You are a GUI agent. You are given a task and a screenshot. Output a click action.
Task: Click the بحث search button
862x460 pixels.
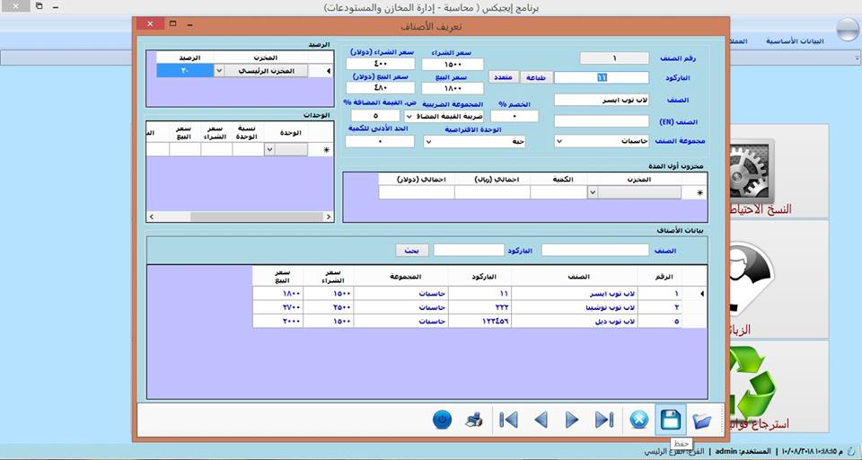412,251
